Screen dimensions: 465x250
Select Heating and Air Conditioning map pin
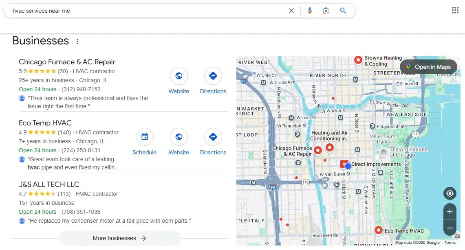[329, 147]
